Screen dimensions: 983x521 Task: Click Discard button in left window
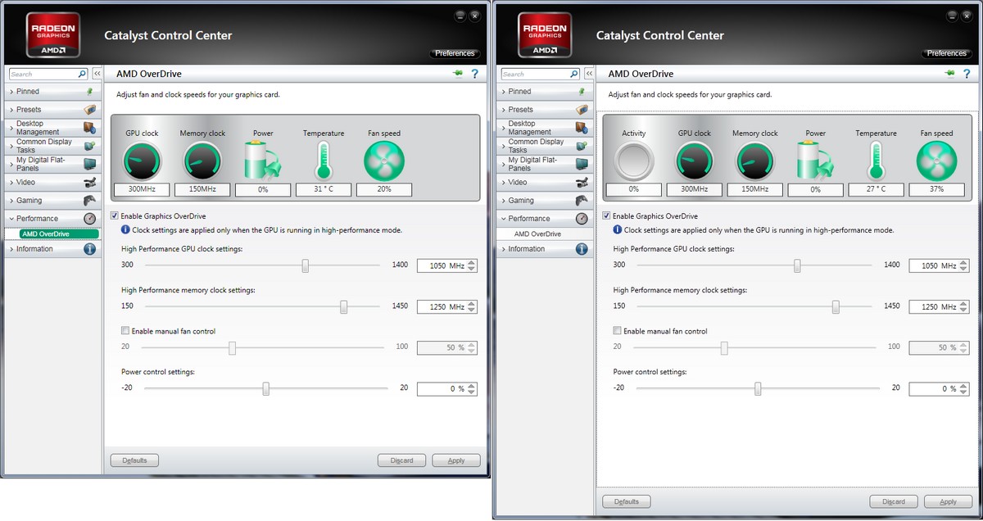pos(401,460)
